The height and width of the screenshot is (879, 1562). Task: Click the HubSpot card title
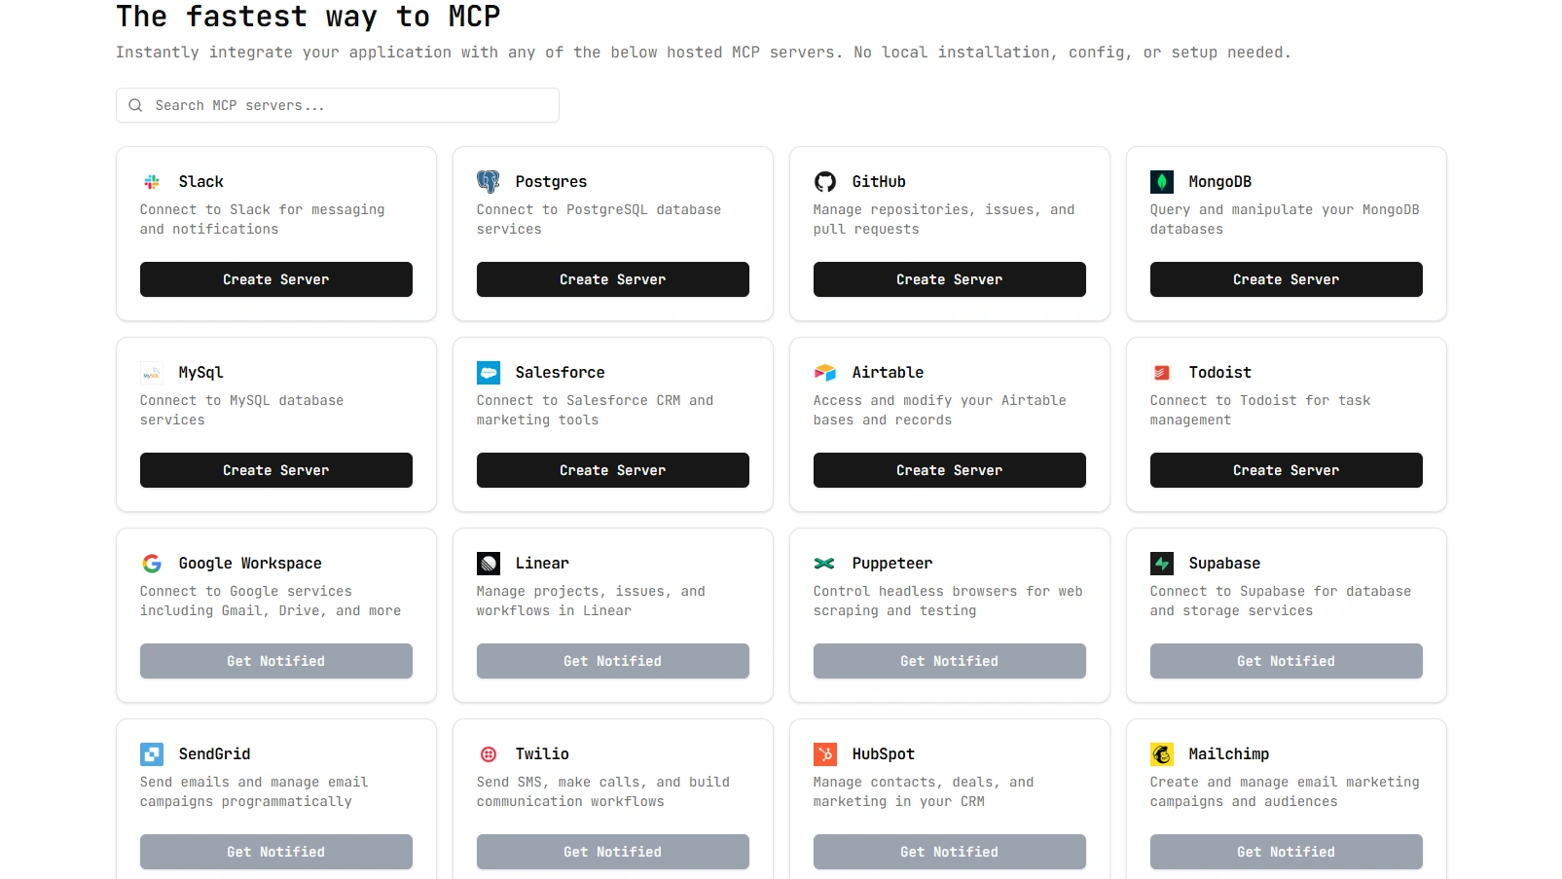884,754
